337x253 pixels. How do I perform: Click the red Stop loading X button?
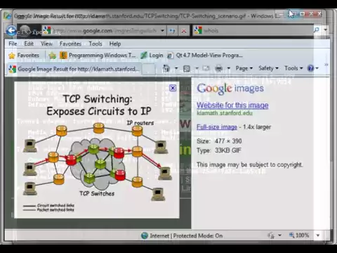[184, 31]
